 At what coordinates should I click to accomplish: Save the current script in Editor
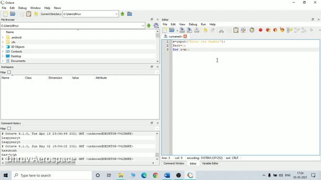182,30
